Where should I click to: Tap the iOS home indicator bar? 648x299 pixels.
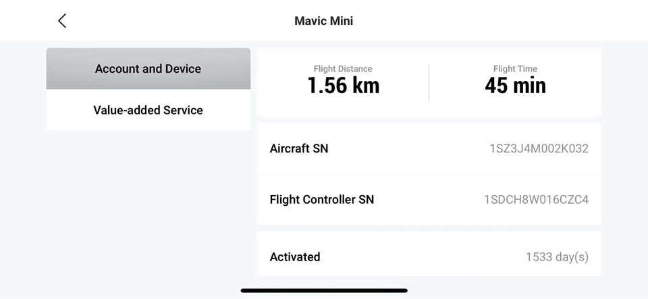[324, 291]
